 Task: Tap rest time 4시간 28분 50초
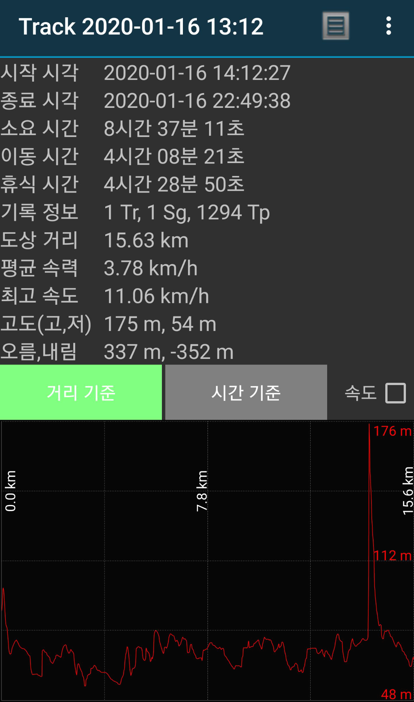[x=174, y=184]
